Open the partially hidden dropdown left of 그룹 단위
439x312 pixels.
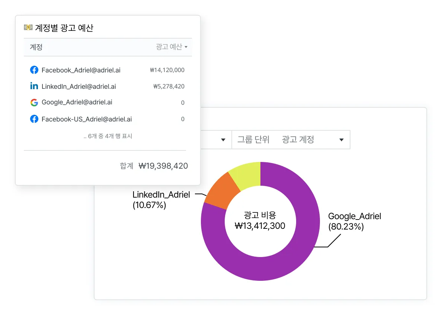[216, 140]
